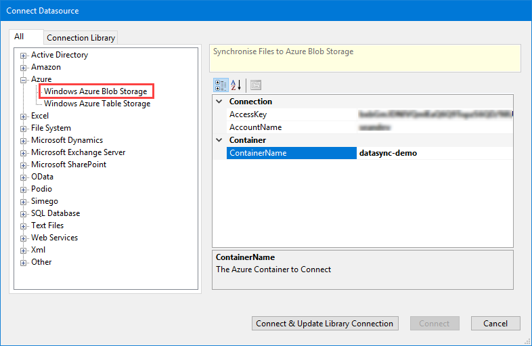
Task: Select the Simego tree label
Action: (45, 201)
